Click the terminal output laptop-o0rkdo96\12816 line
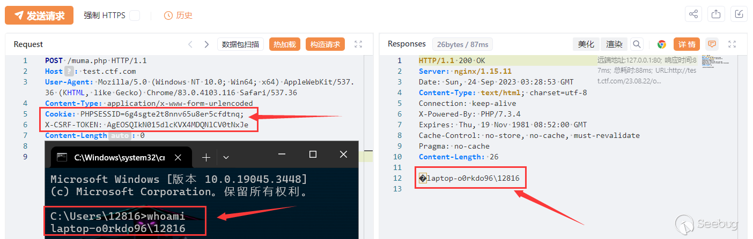 (117, 228)
